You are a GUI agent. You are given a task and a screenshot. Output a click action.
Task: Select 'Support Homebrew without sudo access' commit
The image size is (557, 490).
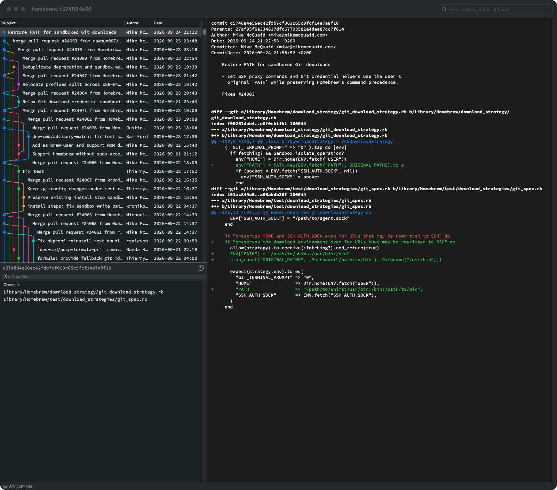[x=101, y=154]
